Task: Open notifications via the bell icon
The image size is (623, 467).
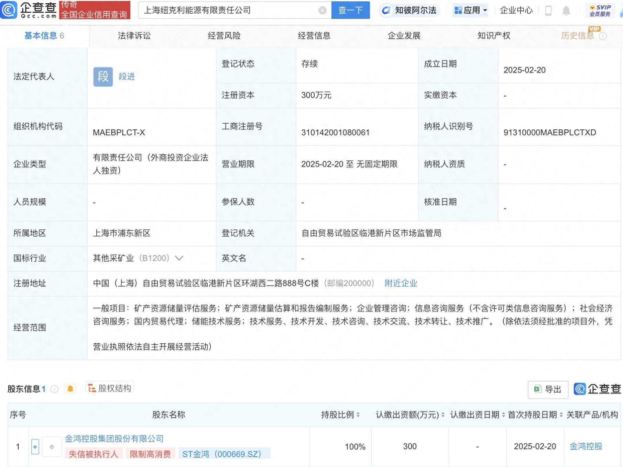Action: tap(567, 10)
